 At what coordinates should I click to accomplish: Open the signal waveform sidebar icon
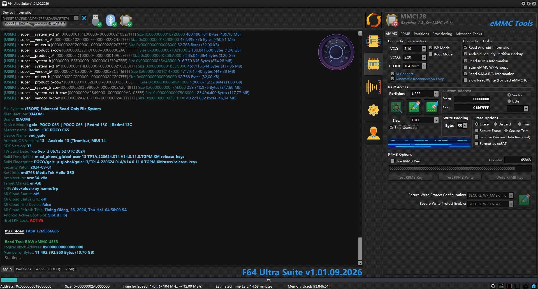tap(373, 87)
